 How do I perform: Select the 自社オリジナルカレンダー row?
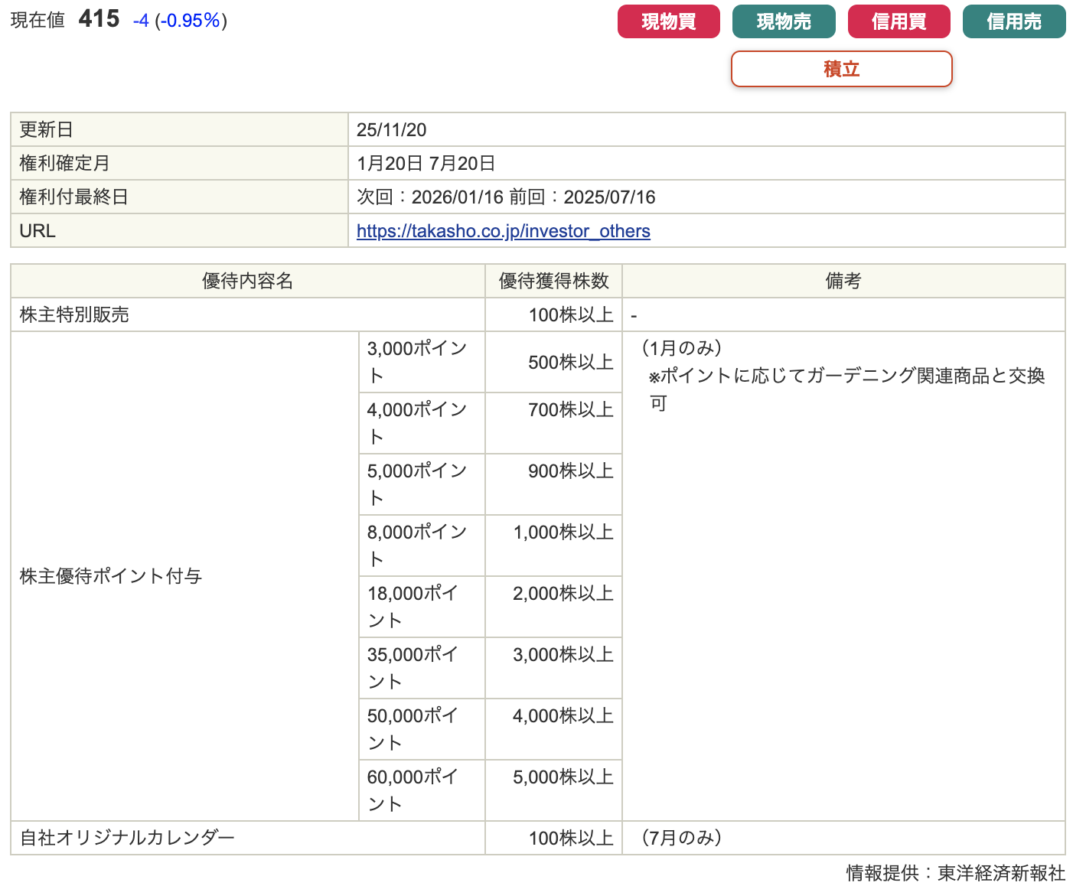(127, 838)
